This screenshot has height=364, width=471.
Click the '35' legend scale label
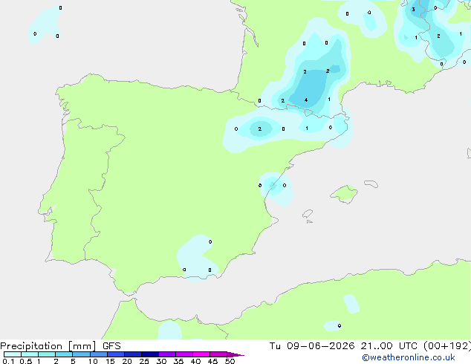[178, 361]
